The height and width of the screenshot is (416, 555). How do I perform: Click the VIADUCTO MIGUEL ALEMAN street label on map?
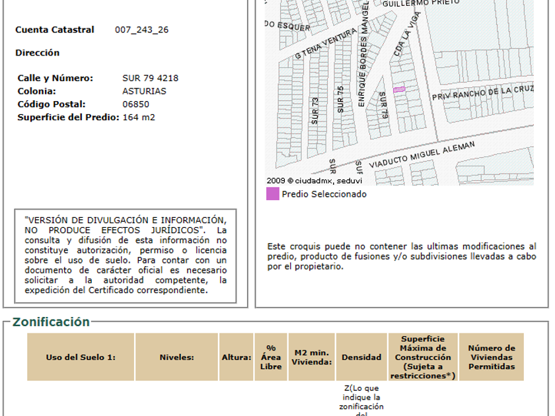[422, 155]
